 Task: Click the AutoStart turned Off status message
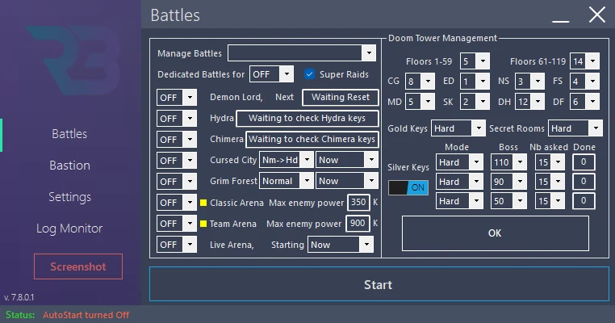[86, 315]
